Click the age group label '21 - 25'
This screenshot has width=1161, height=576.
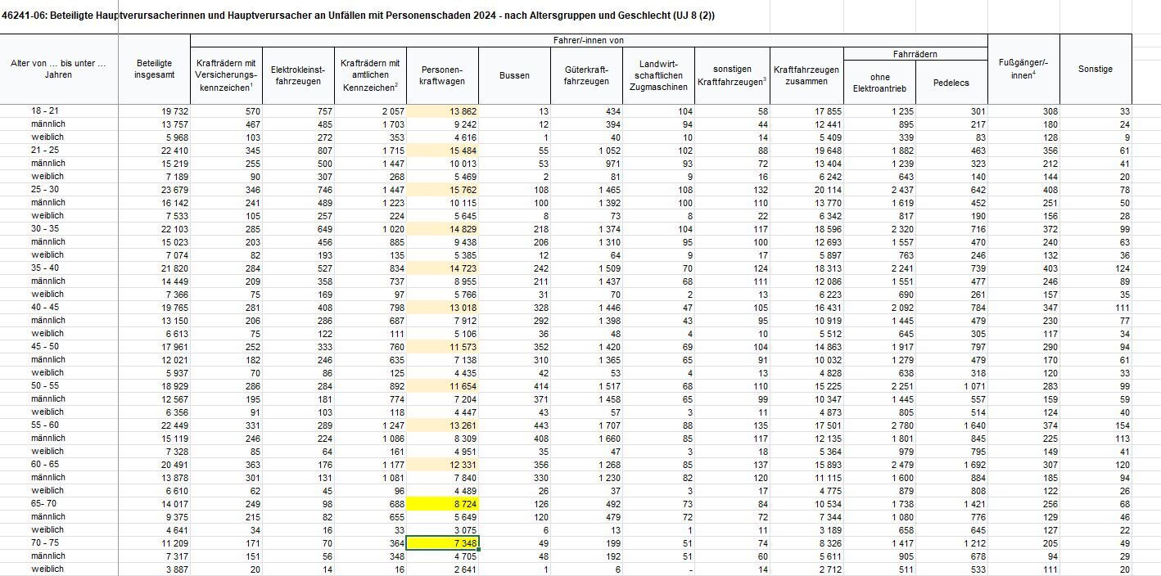click(x=47, y=150)
